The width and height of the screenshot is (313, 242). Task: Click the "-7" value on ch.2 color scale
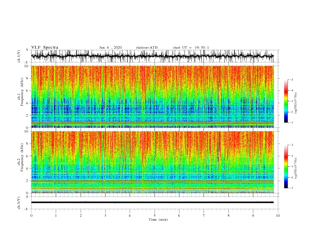pyautogui.click(x=291, y=188)
